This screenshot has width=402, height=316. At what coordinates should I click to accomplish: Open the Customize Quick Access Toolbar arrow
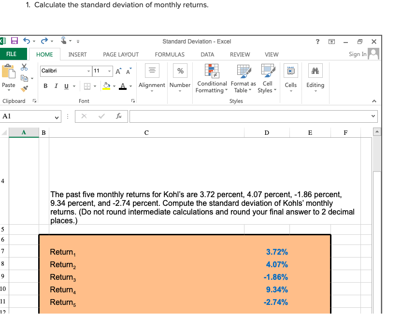[78, 41]
